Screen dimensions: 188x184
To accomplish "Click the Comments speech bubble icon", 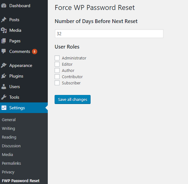I will tap(4, 51).
